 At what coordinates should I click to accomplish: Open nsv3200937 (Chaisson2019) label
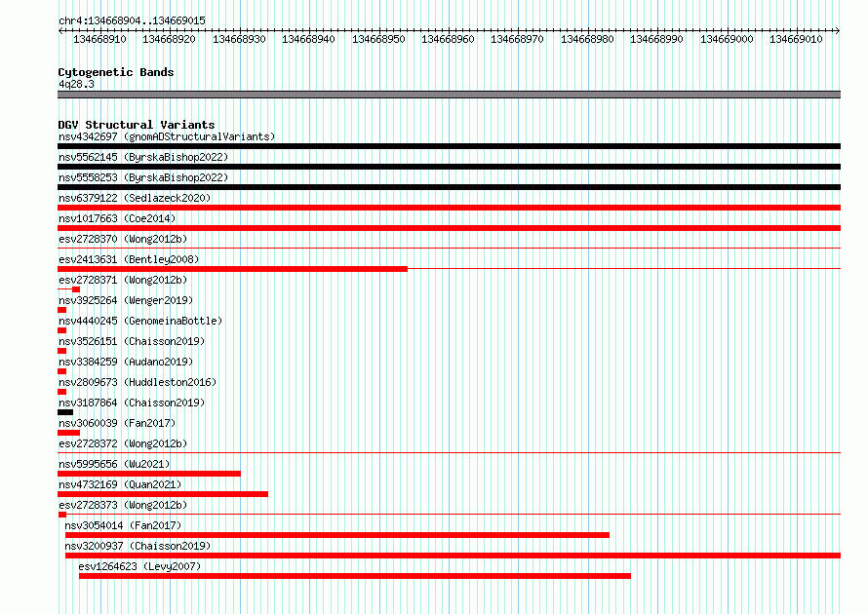click(138, 546)
